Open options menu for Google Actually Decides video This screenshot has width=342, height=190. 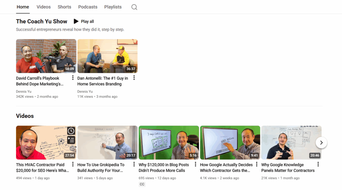[x=256, y=164]
